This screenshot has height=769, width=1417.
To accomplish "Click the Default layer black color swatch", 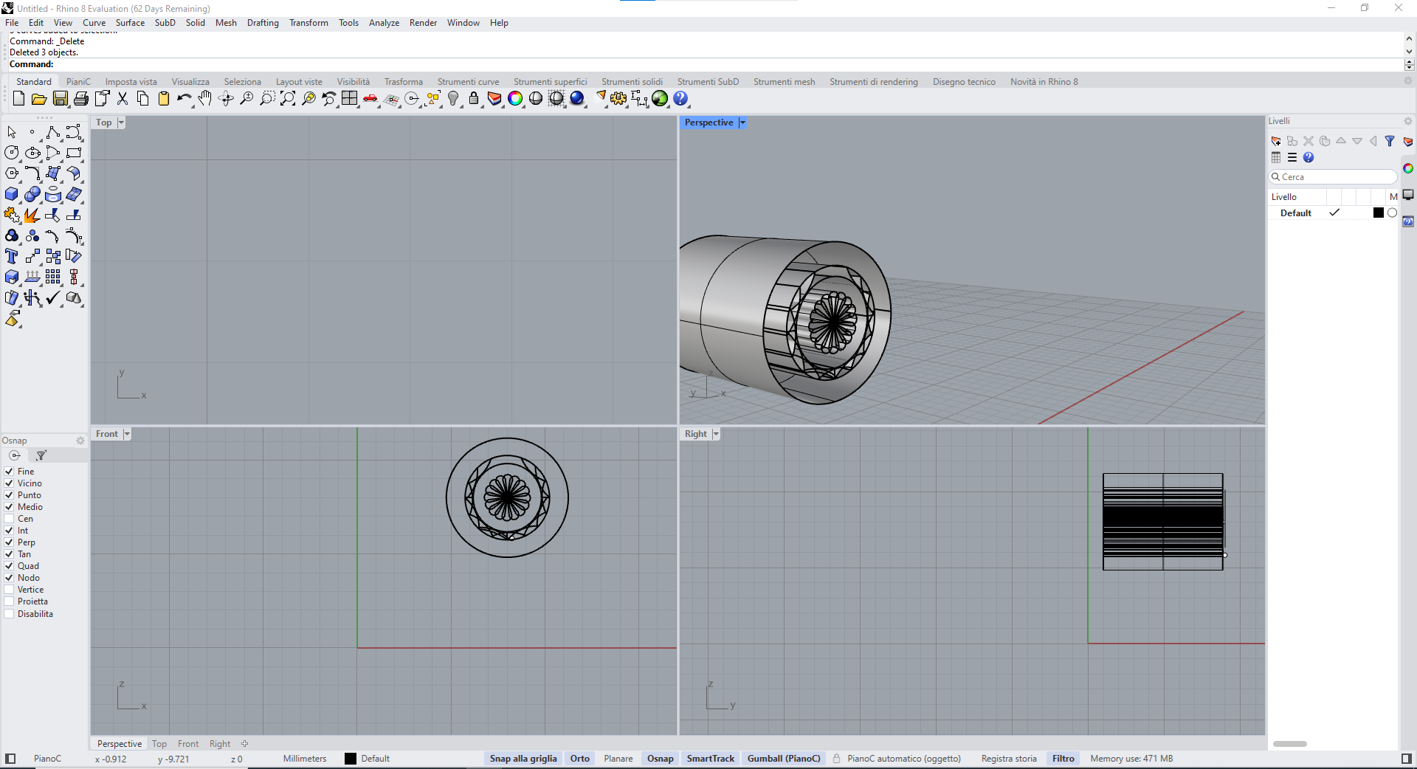I will point(1378,213).
